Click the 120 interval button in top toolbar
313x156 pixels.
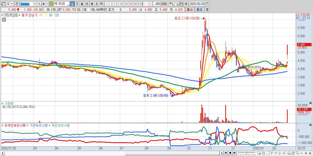point(140,4)
